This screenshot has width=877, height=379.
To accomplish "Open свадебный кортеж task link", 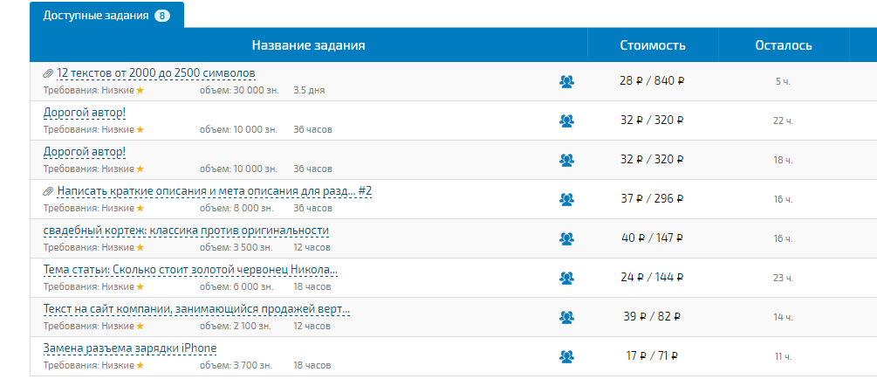I will pyautogui.click(x=186, y=231).
